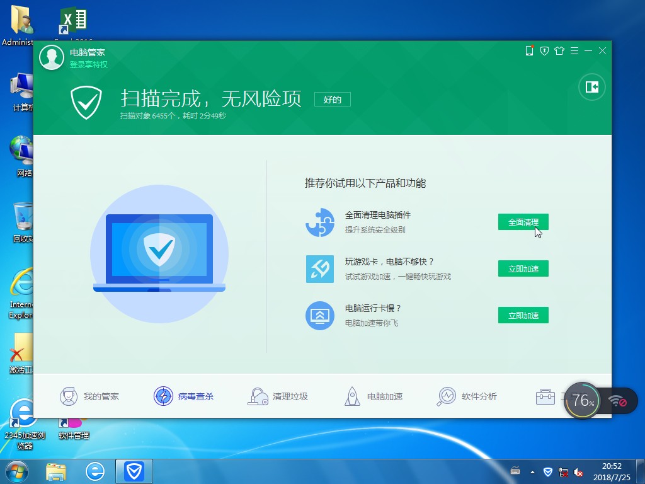Select the Recycle Bin desktop icon

23,222
